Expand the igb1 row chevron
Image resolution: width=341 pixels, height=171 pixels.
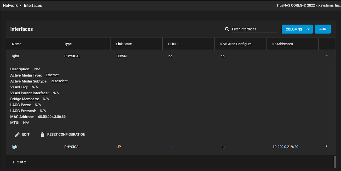pos(326,146)
